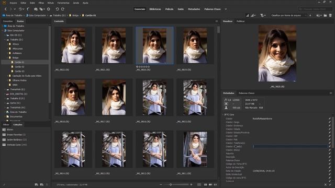The width and height of the screenshot is (335, 188).
Task: Open the refine stacked-photos icon
Action: pos(41,9)
